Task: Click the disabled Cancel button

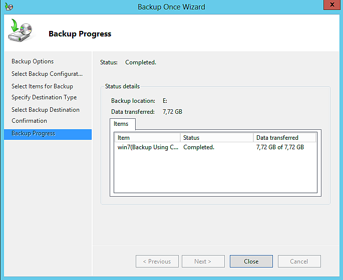Action: point(299,261)
